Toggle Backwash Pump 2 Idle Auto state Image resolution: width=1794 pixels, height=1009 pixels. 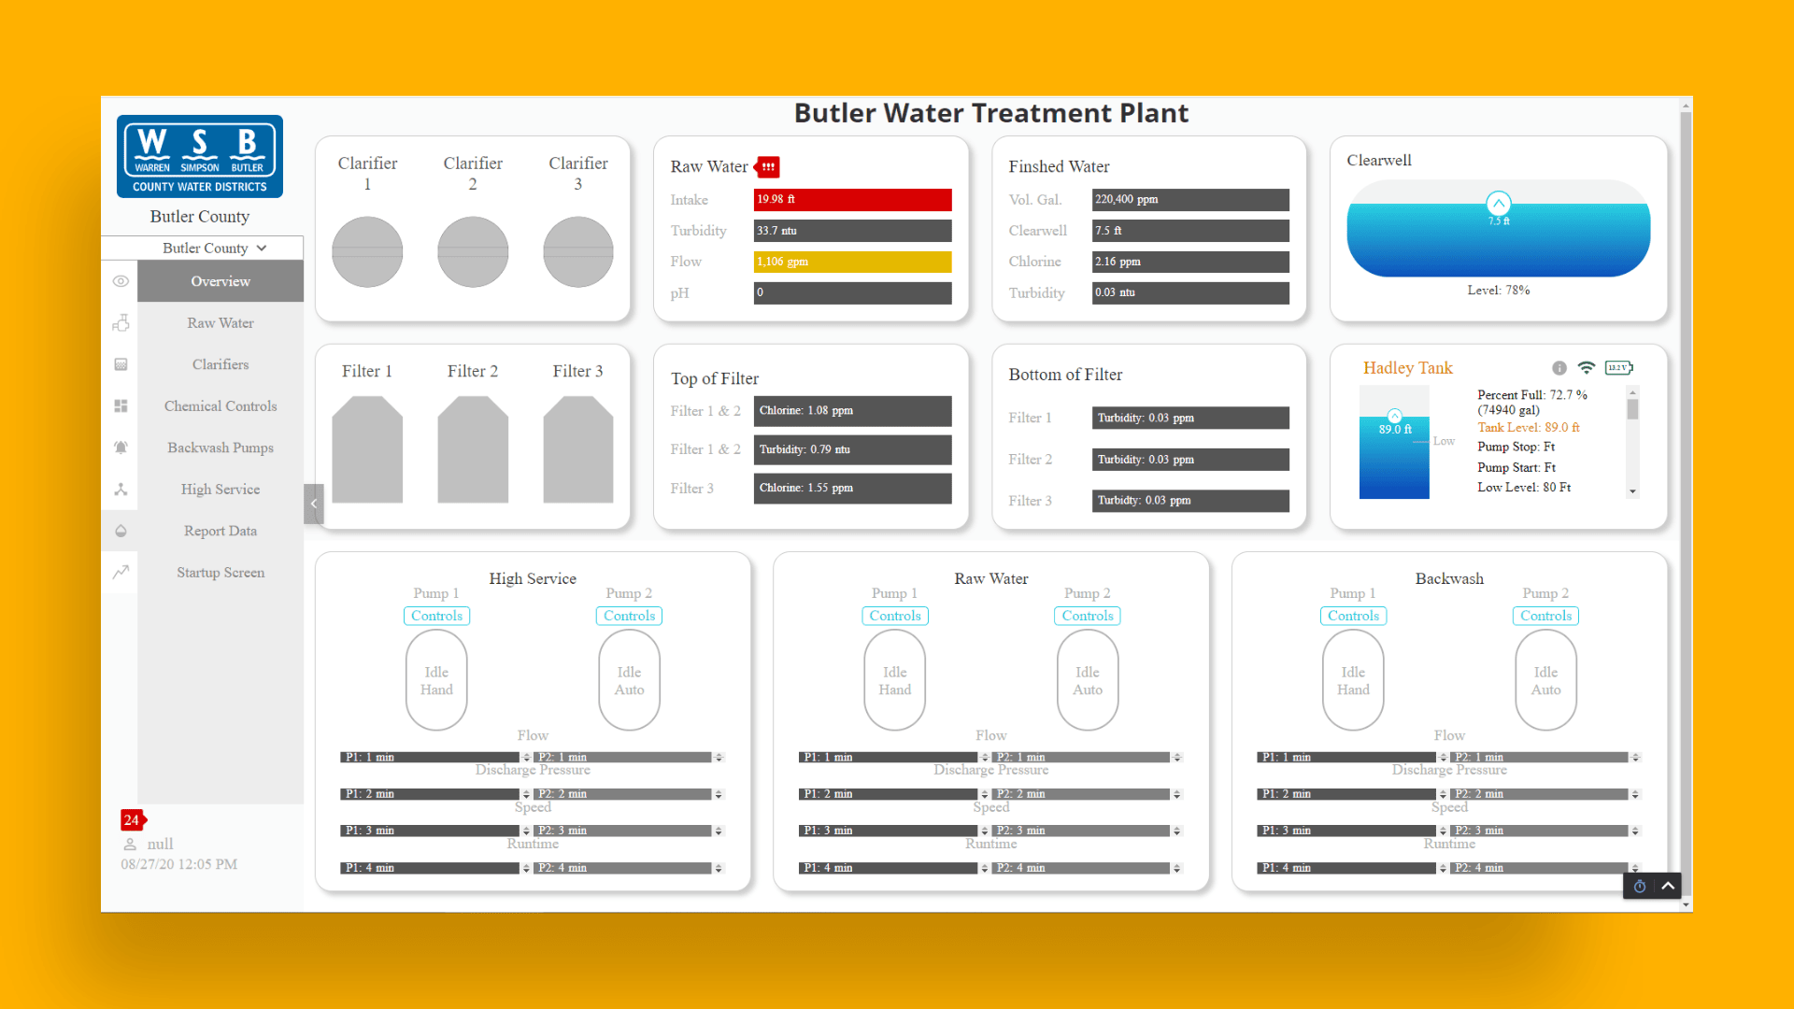coord(1545,679)
